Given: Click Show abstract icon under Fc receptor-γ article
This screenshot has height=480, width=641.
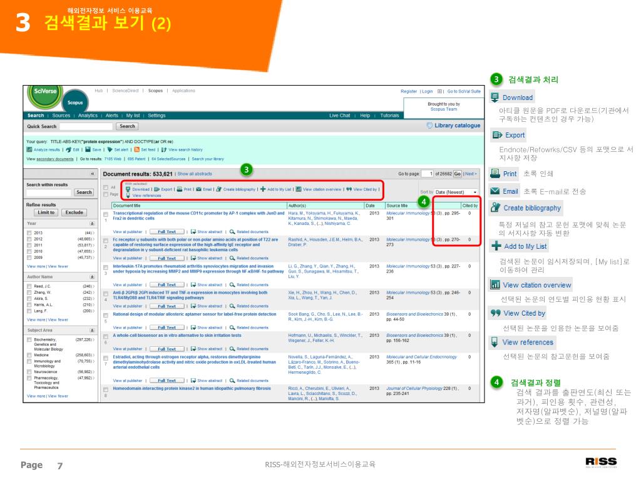Looking at the screenshot, I should tap(193, 258).
